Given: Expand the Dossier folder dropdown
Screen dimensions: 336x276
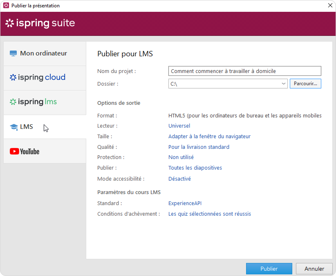Looking at the screenshot, I should click(x=284, y=84).
